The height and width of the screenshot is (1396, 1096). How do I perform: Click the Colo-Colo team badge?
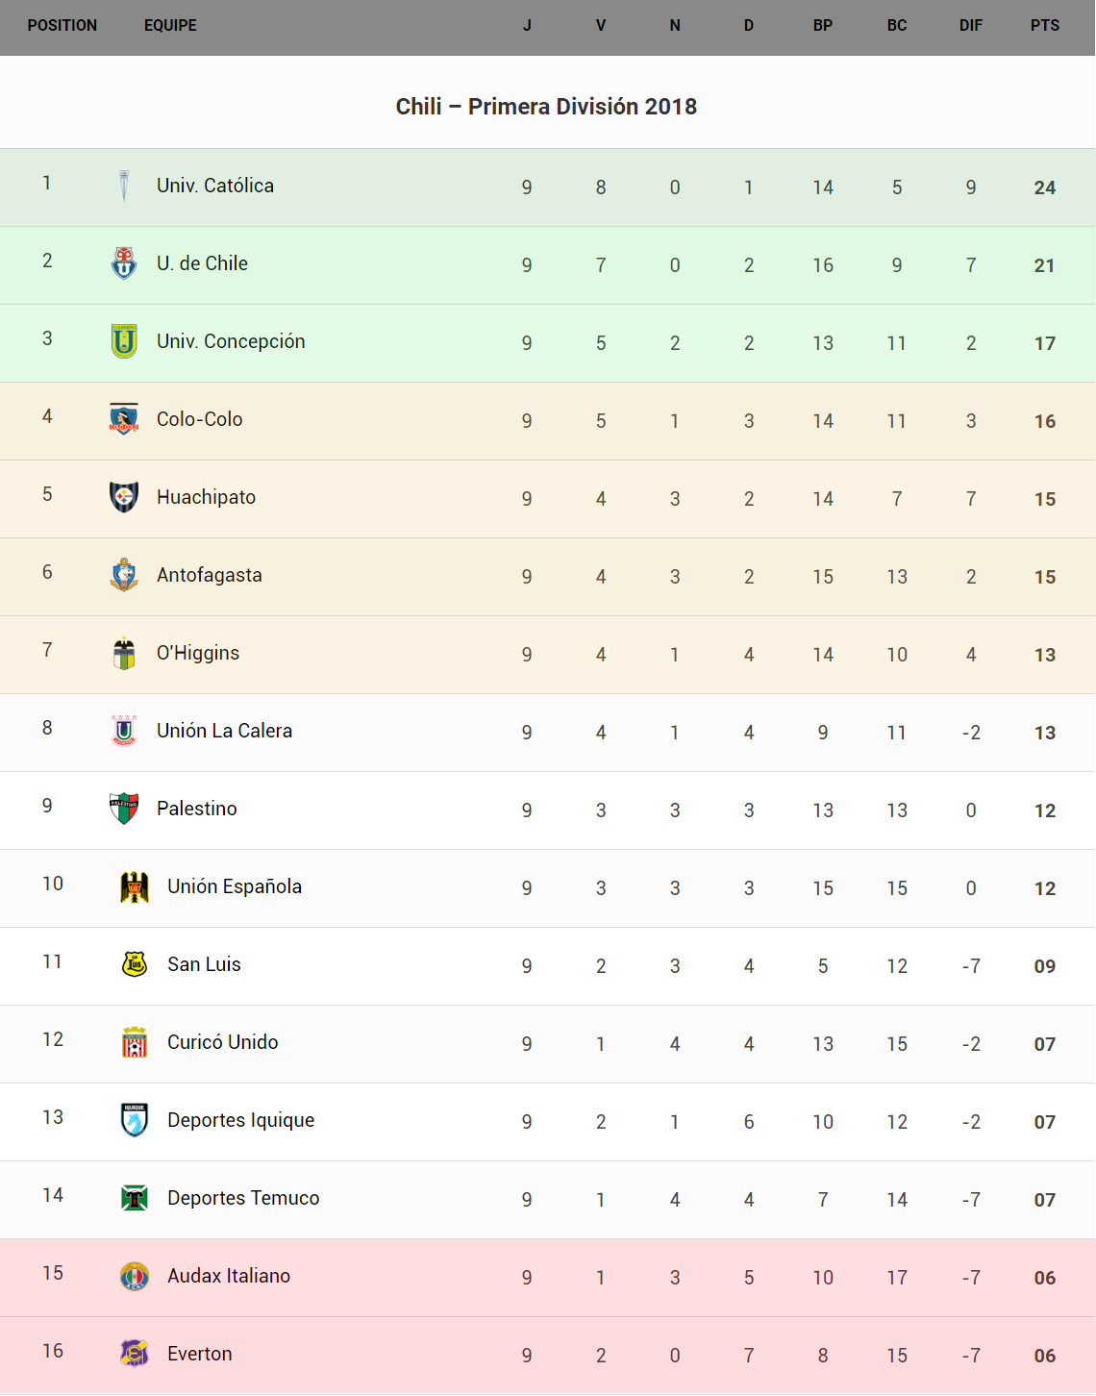[124, 419]
